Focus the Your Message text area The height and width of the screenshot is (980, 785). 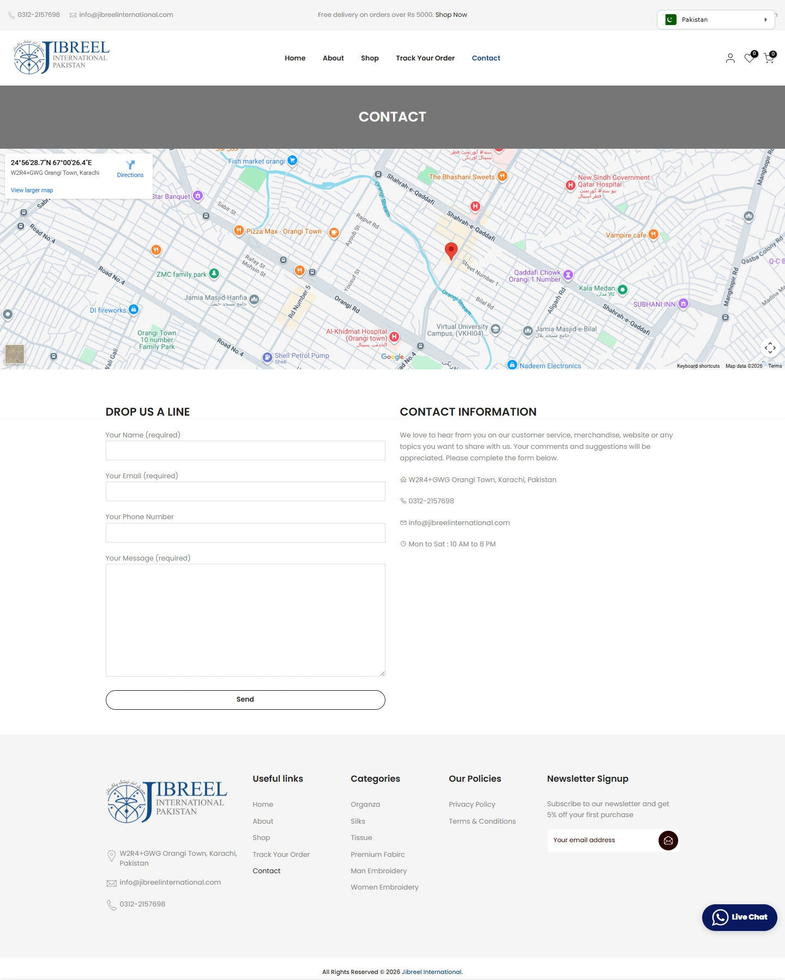[x=245, y=620]
